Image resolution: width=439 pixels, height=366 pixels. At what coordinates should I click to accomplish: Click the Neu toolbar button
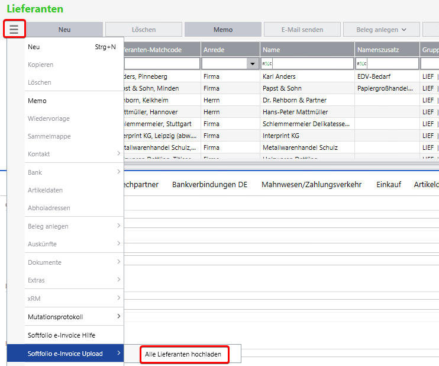click(64, 30)
